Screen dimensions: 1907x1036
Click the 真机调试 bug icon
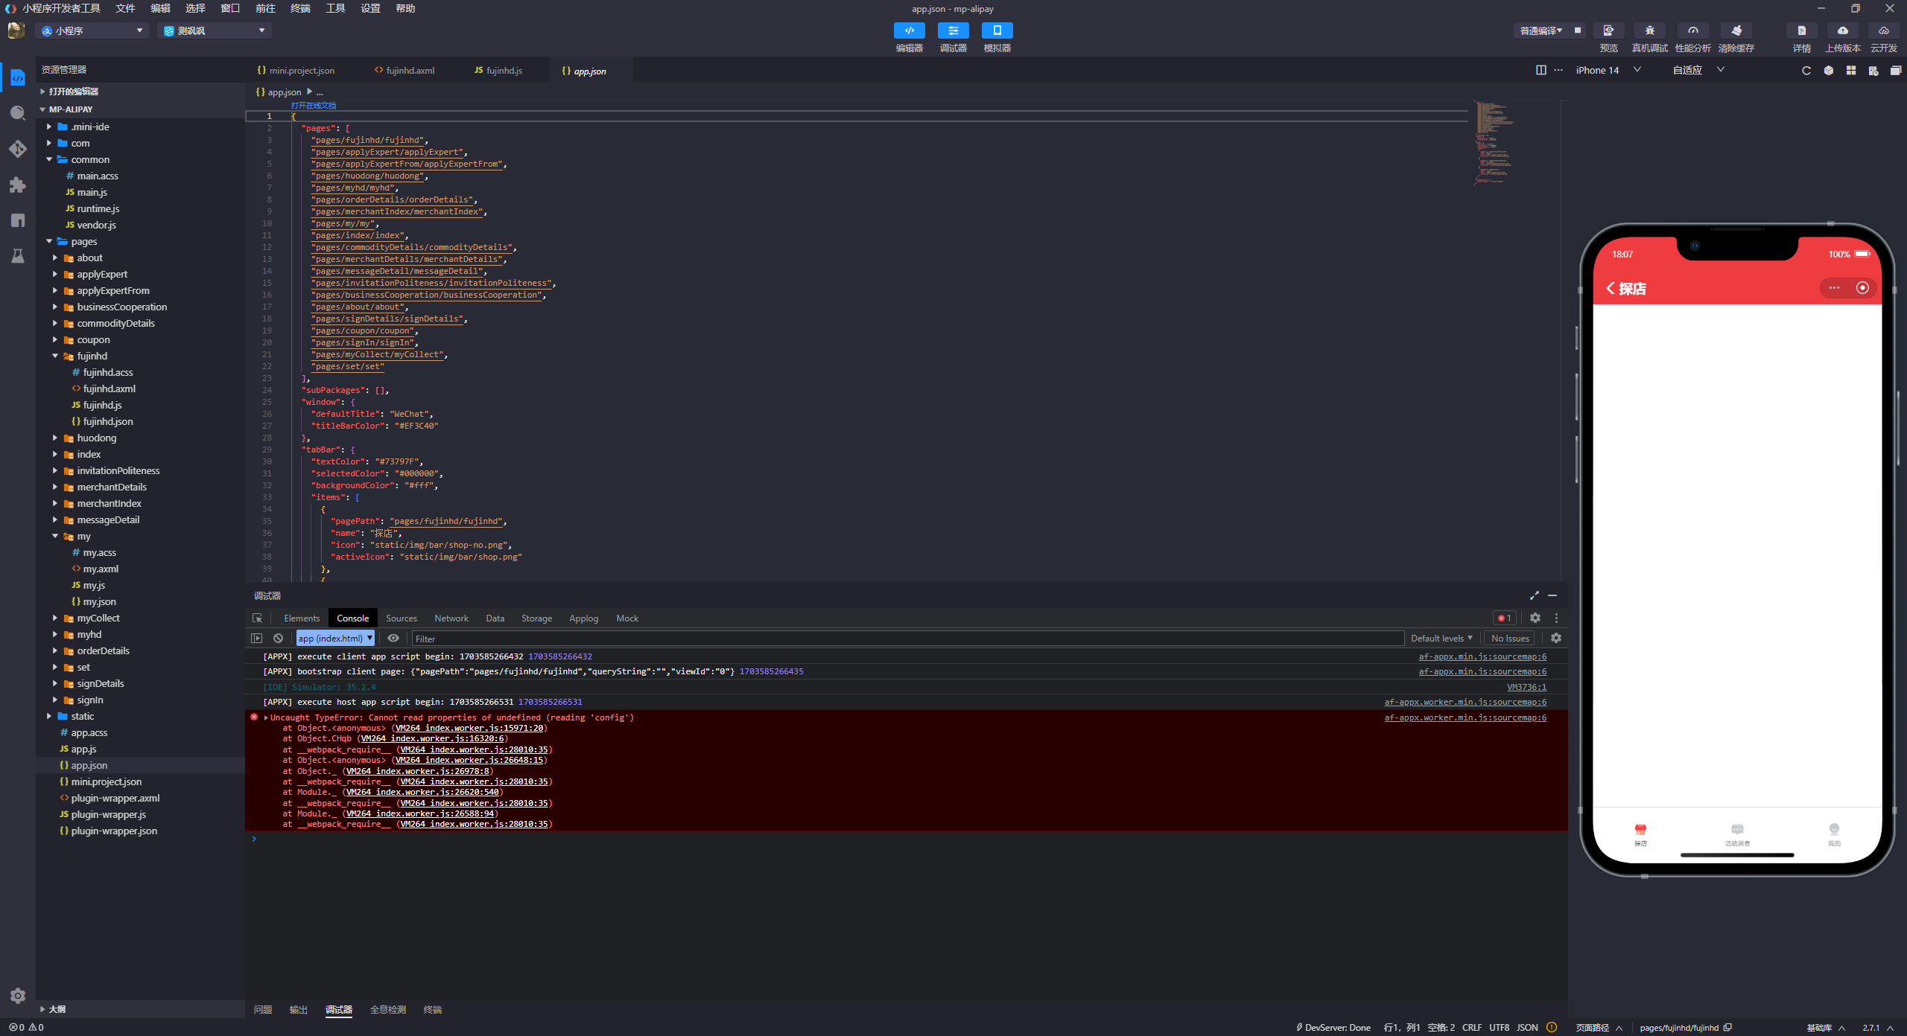(1649, 31)
